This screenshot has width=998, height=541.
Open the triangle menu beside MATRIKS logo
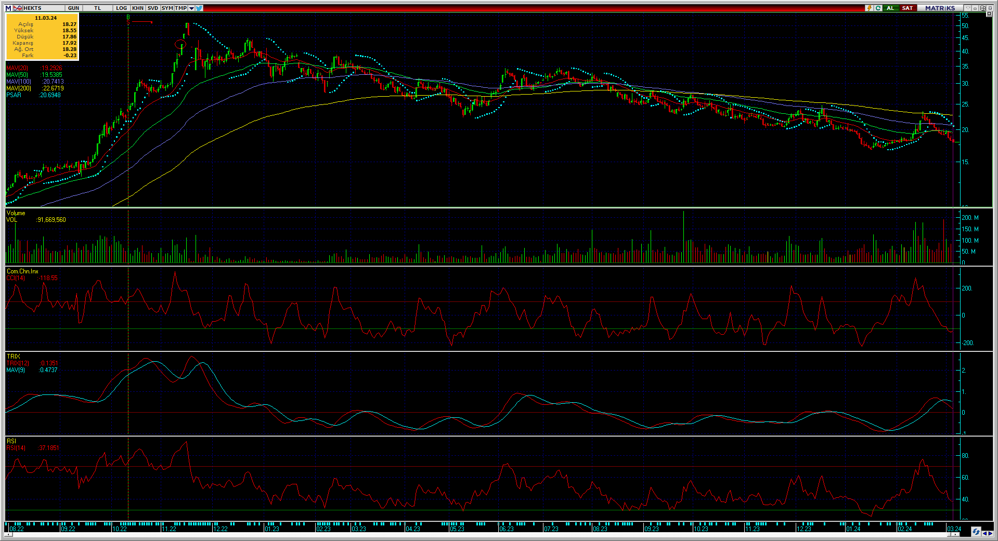click(967, 8)
